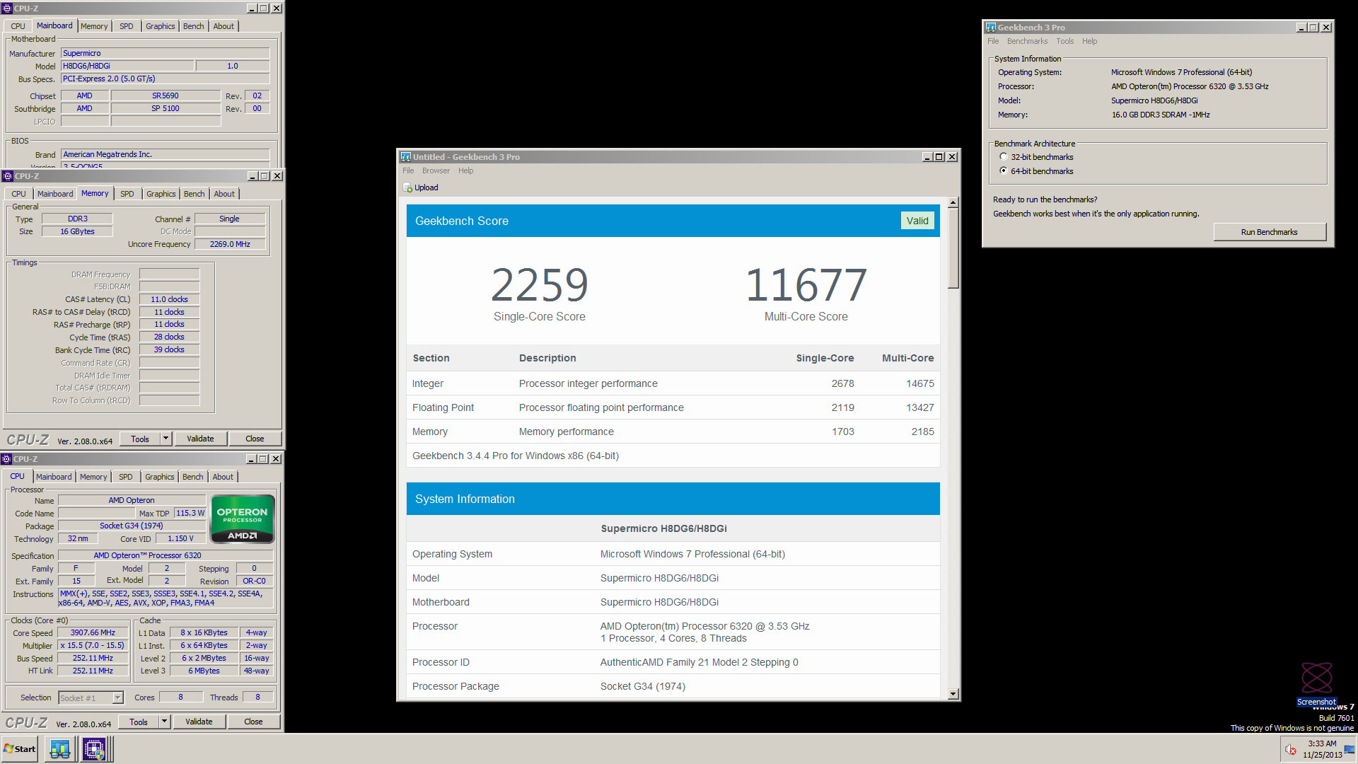Click Close button in bottom CPU-Z window
The height and width of the screenshot is (764, 1358).
(253, 722)
